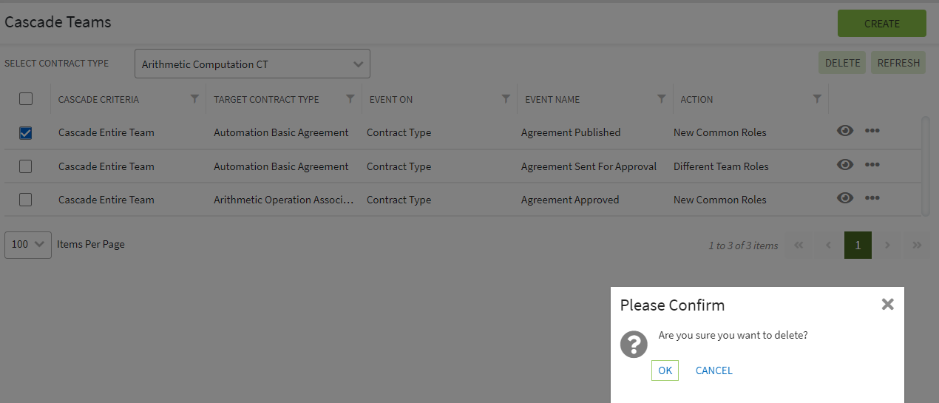Toggle the select-all header checkbox

click(26, 99)
